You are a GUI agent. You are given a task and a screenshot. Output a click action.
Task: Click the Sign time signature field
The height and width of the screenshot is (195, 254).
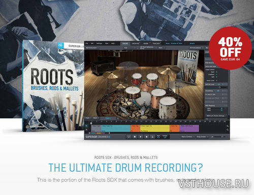(158, 137)
